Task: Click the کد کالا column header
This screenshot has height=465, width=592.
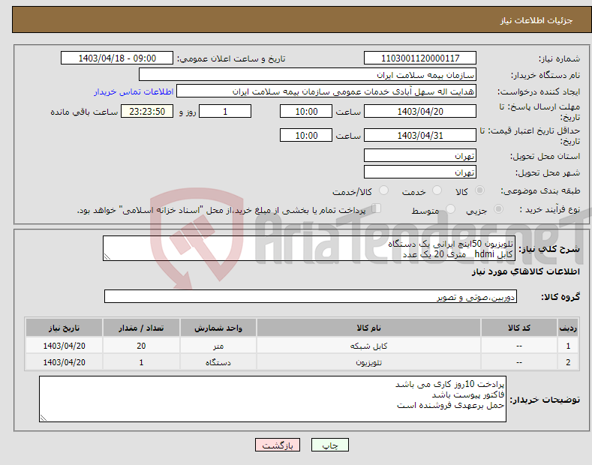Action: [x=519, y=328]
